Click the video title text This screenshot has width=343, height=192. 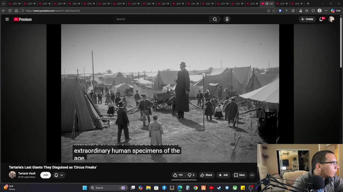[53, 167]
